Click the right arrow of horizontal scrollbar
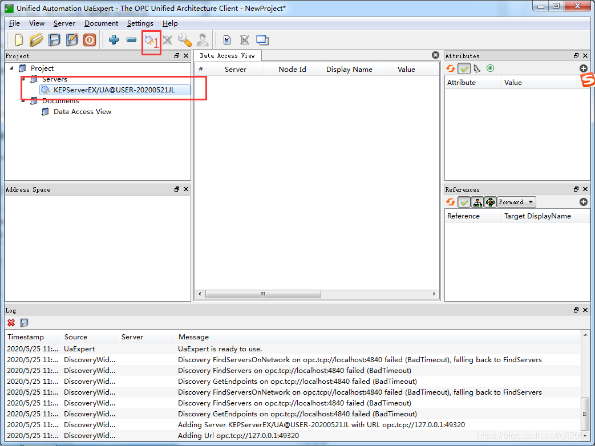The height and width of the screenshot is (446, 595). (435, 294)
